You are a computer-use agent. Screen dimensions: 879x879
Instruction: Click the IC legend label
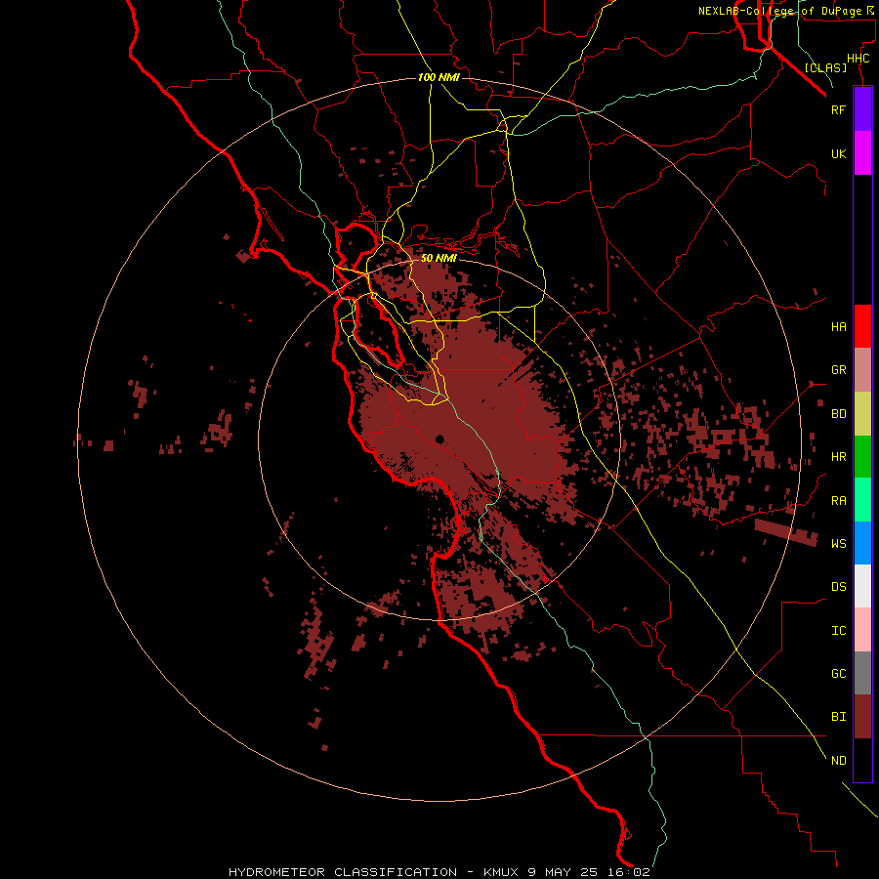(x=839, y=631)
